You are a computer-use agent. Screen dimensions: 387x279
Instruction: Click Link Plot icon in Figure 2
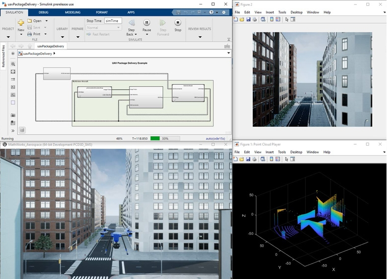[263, 19]
